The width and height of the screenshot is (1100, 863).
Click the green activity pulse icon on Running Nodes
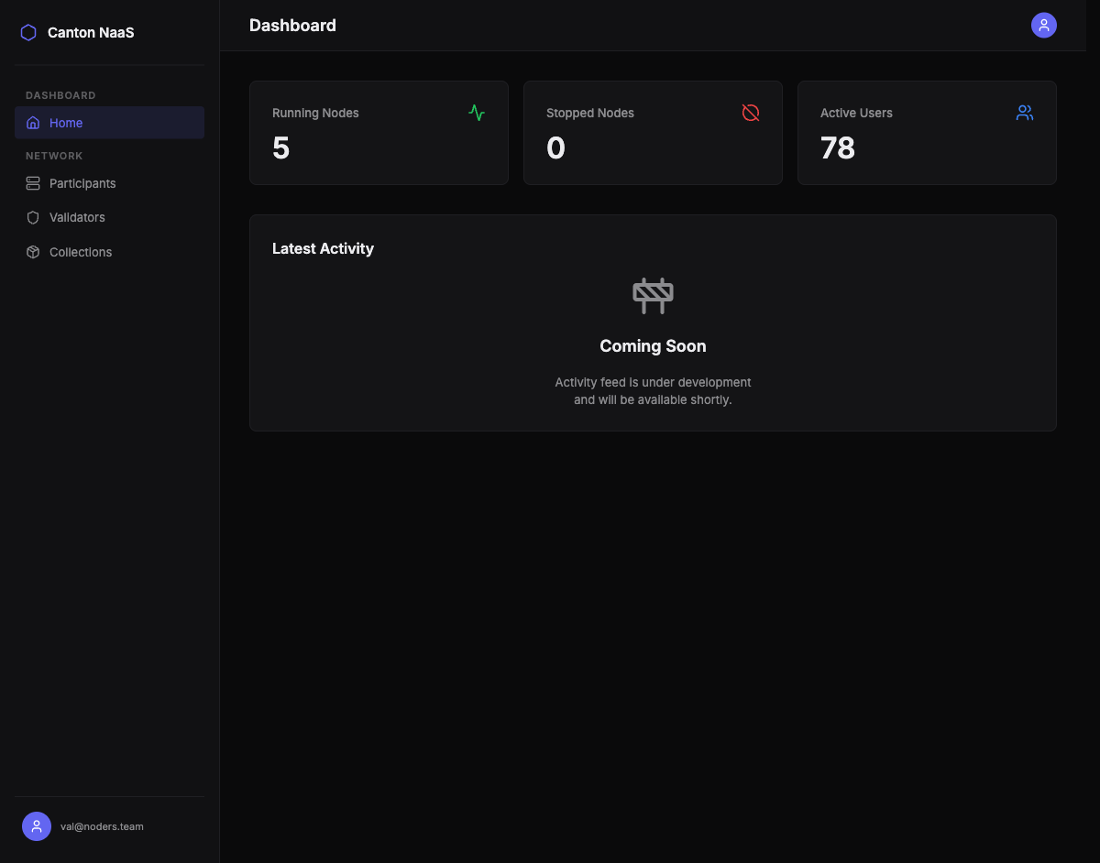point(477,113)
